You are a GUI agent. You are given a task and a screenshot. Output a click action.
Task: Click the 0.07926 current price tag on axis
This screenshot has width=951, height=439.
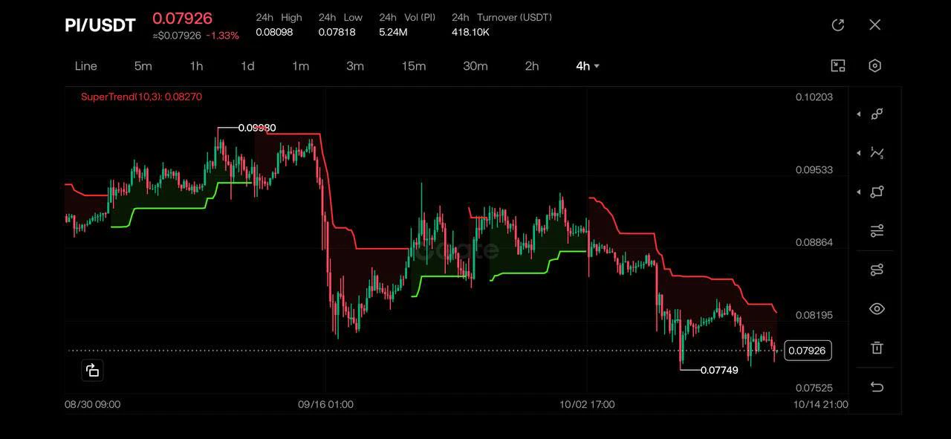[x=807, y=351]
